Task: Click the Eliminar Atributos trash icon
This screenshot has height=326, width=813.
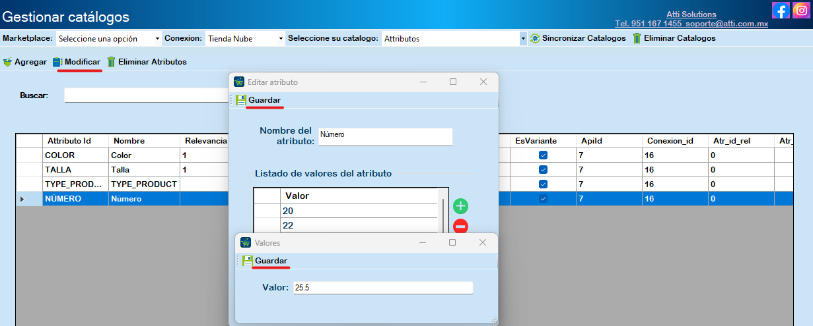Action: [112, 62]
